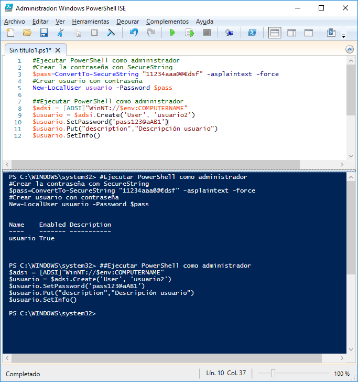The width and height of the screenshot is (358, 382).
Task: Copy the selection with the copy icon
Action: (x=77, y=33)
